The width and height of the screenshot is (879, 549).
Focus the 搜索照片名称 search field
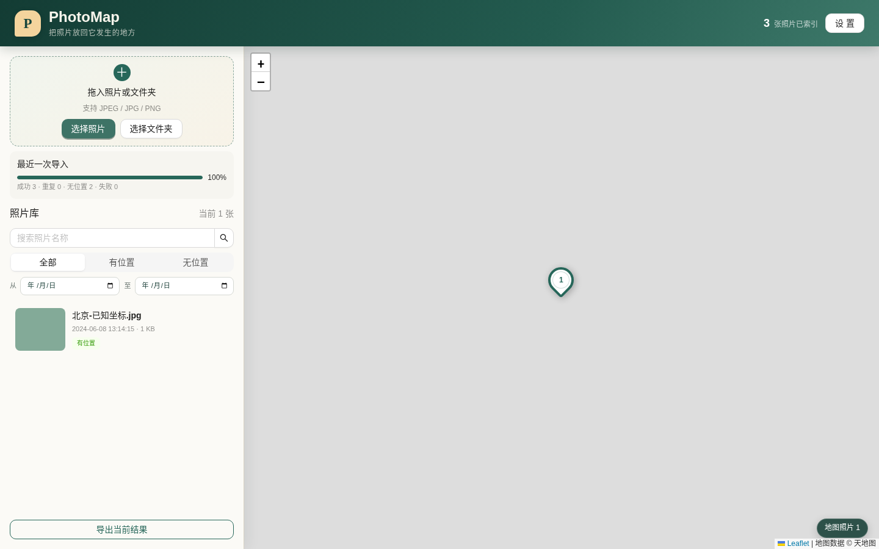point(112,238)
